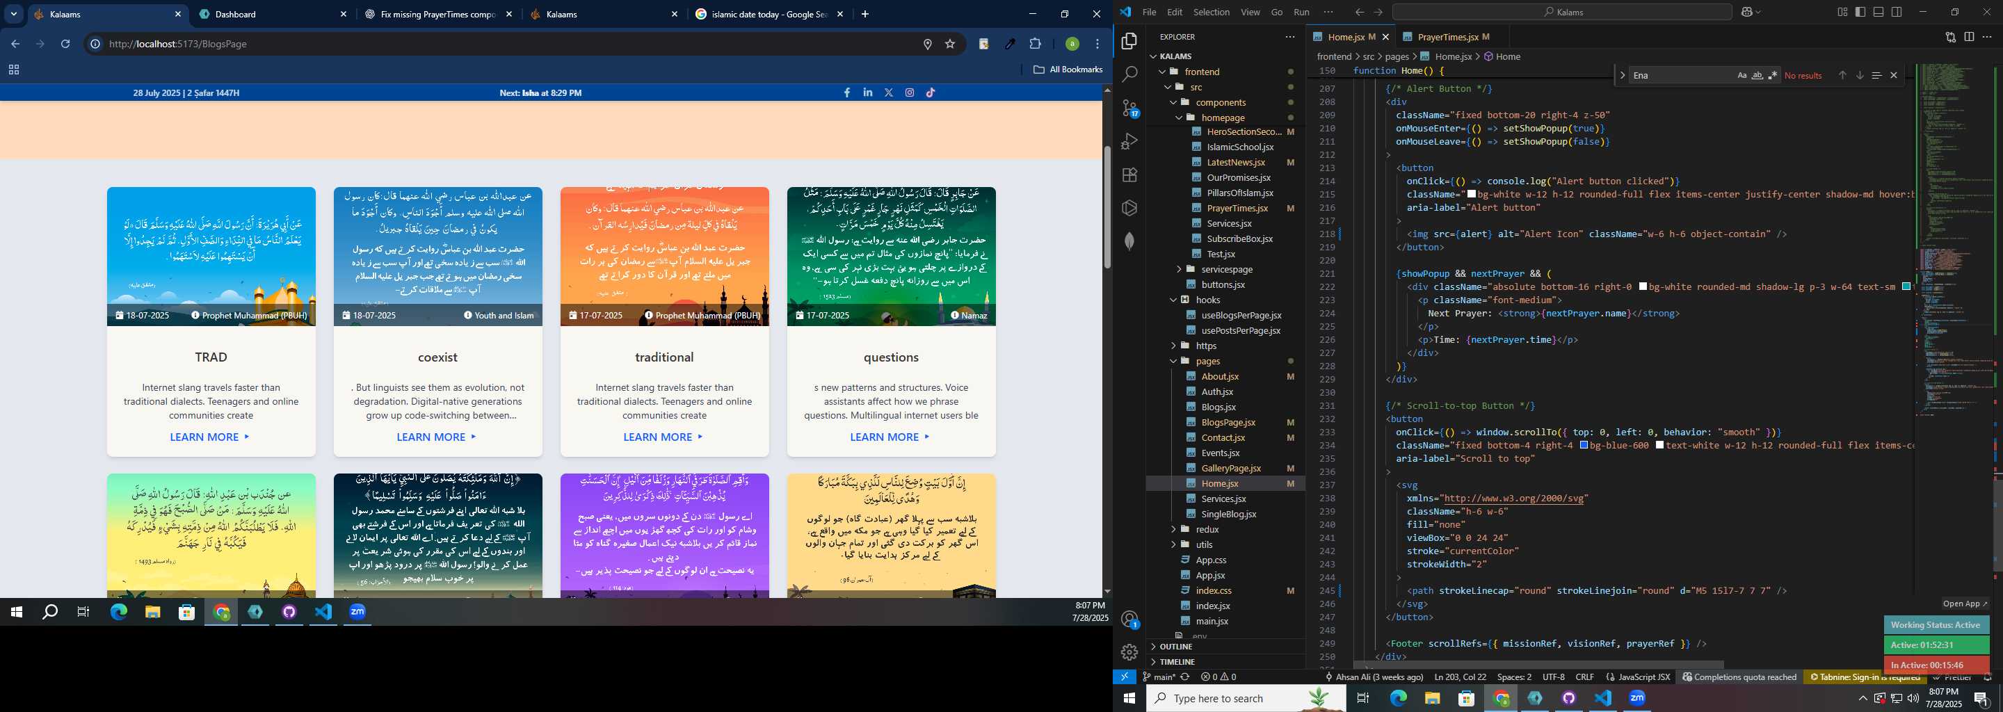Toggle the Secondary Side Bar layout button
This screenshot has width=2003, height=712.
[x=1897, y=12]
